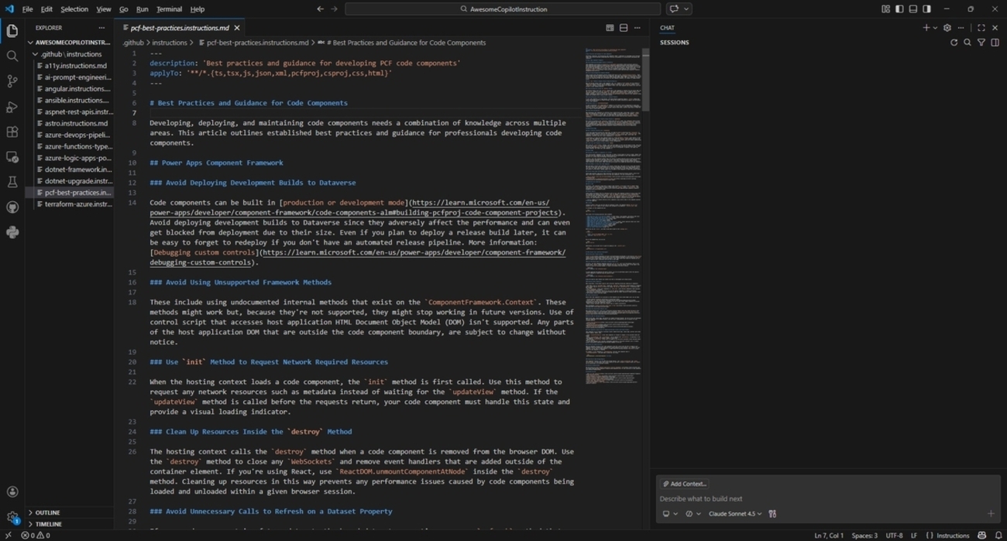Viewport: 1007px width, 541px height.
Task: Click the chat input field
Action: (x=827, y=498)
